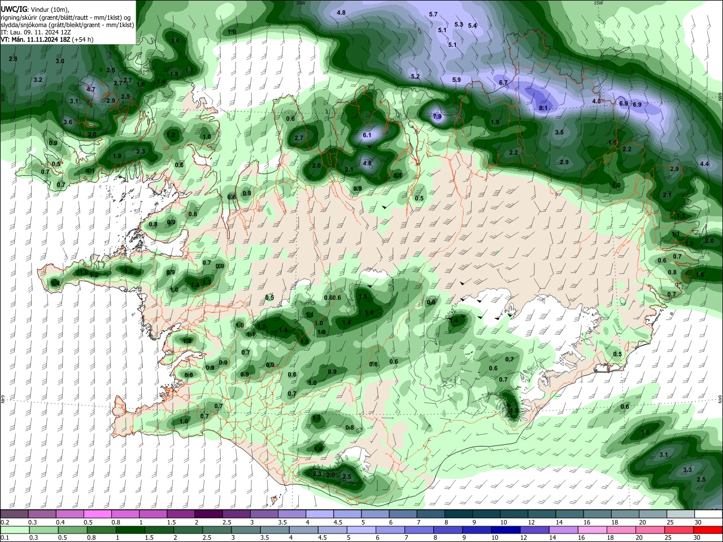Select the 7.9 precipitation value on the map
Screen dimensions: 723x542
437,116
